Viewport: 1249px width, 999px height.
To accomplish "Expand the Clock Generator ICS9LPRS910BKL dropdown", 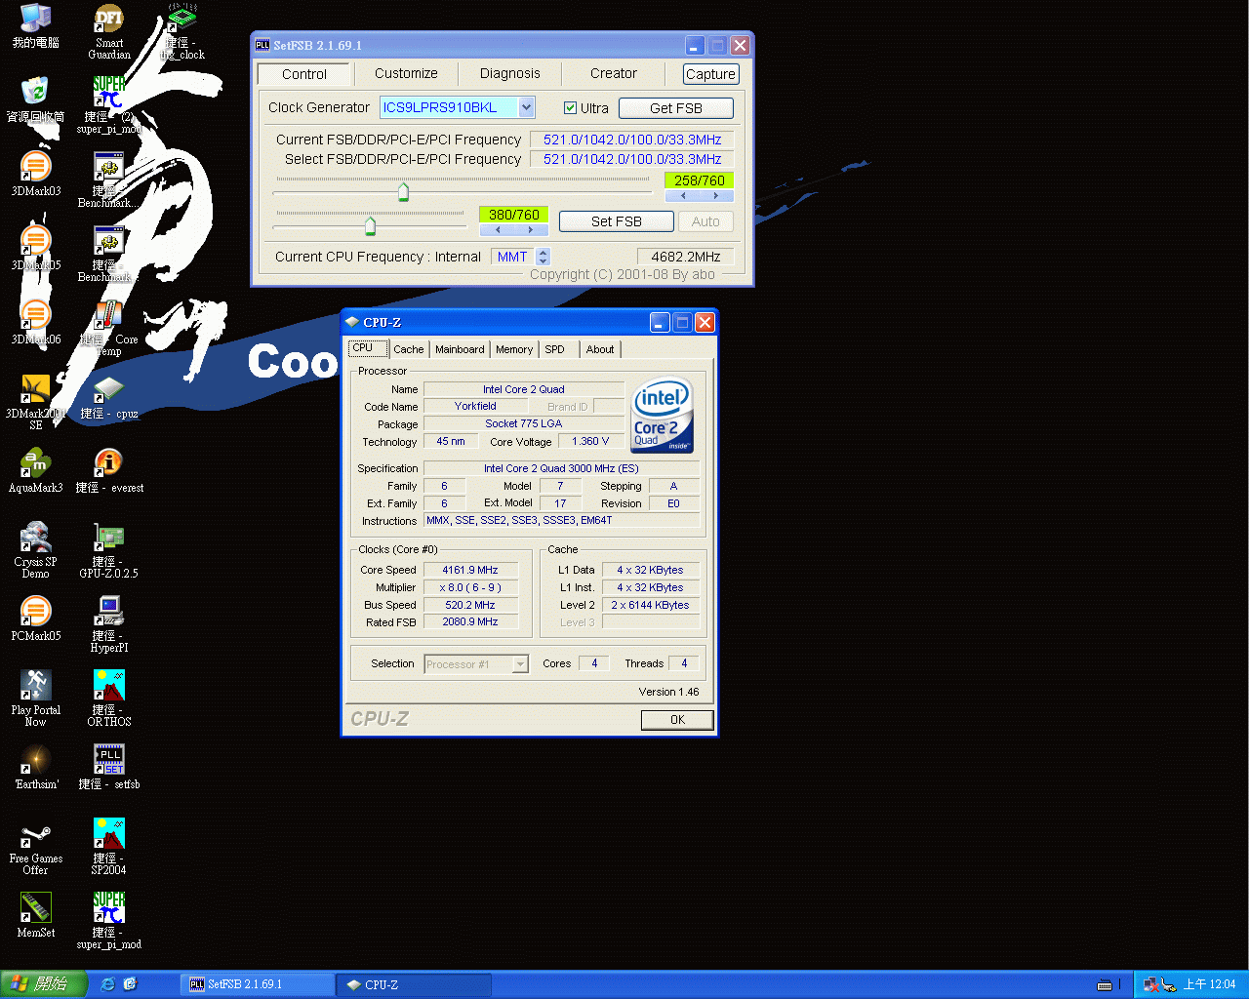I will 526,107.
